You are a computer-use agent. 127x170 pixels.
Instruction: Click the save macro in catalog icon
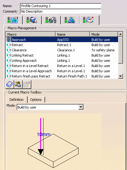[x=18, y=84]
